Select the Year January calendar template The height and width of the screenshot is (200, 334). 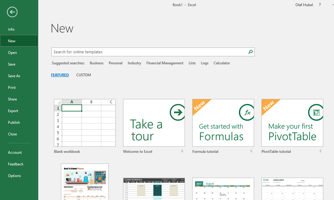pyautogui.click(x=293, y=189)
